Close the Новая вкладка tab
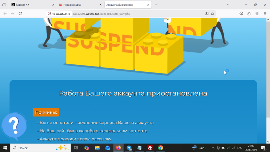Screen dimensions: 270x152 click(101, 5)
